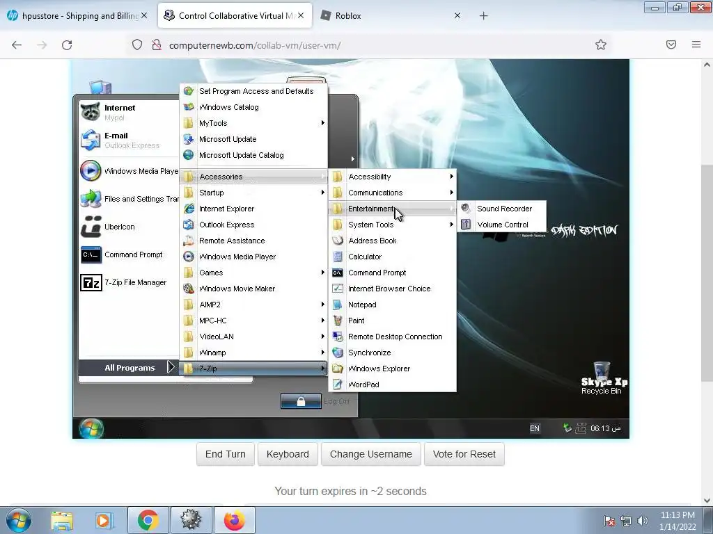This screenshot has width=713, height=534.
Task: Launch Windows Movie Maker
Action: point(253,289)
